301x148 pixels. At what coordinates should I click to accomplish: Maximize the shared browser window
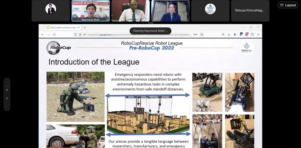[x=251, y=27]
